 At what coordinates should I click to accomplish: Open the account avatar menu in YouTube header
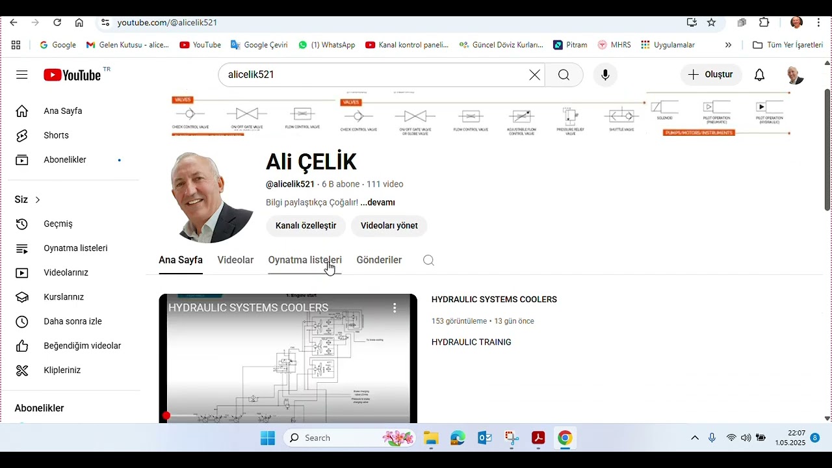(x=794, y=75)
